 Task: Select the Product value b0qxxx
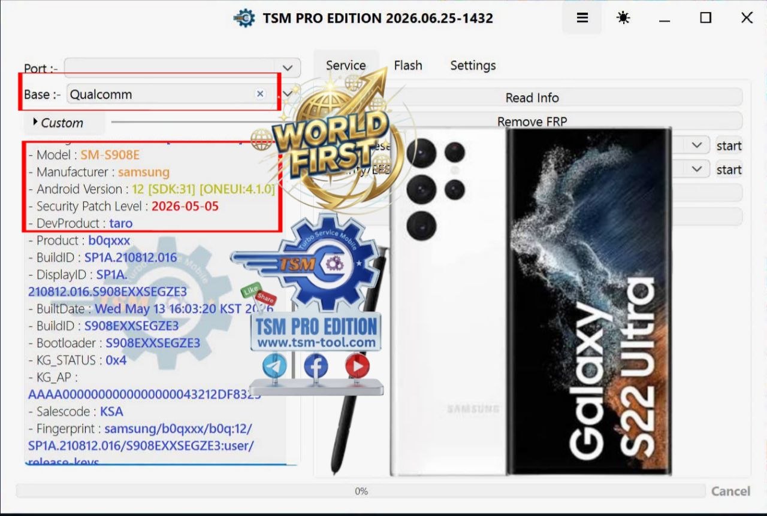109,241
